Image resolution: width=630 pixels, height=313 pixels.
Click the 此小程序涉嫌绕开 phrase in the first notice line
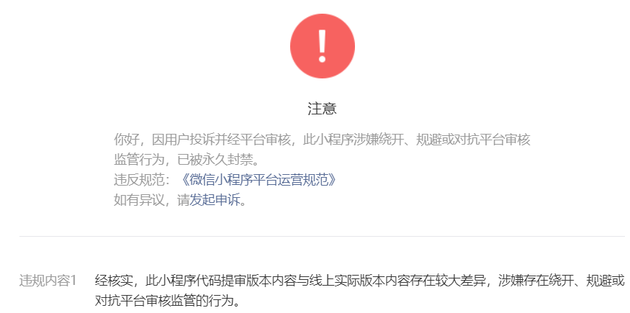354,140
